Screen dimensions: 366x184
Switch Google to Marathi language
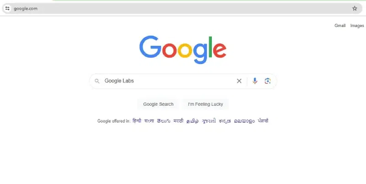pyautogui.click(x=178, y=121)
